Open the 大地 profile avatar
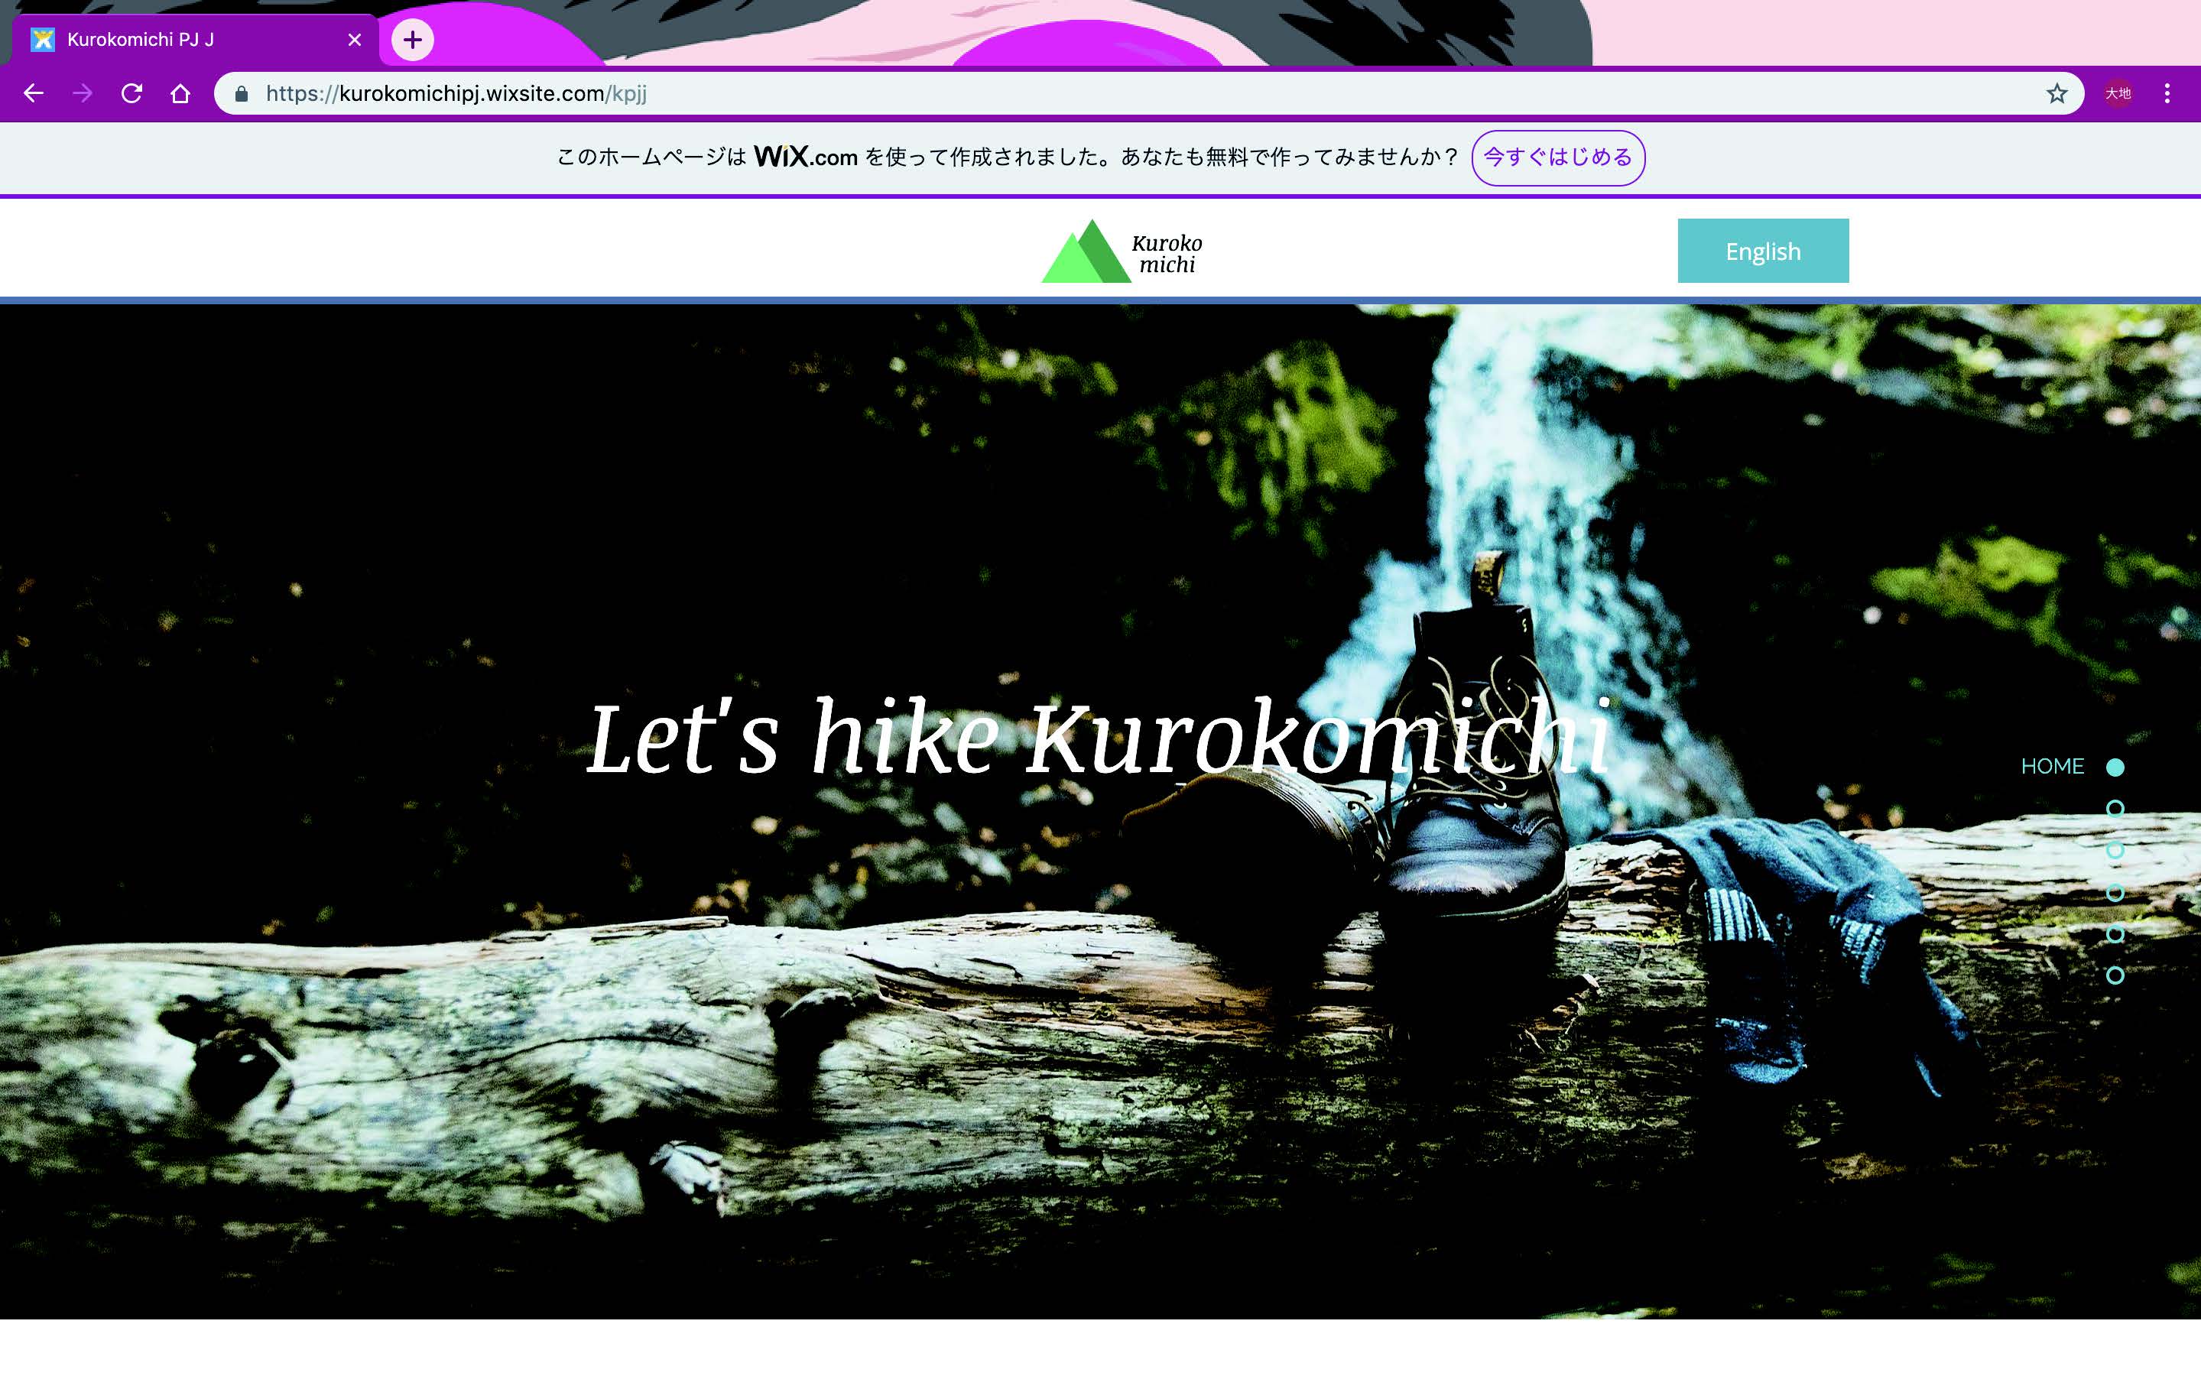Screen dimensions: 2201x1376 coord(2118,92)
